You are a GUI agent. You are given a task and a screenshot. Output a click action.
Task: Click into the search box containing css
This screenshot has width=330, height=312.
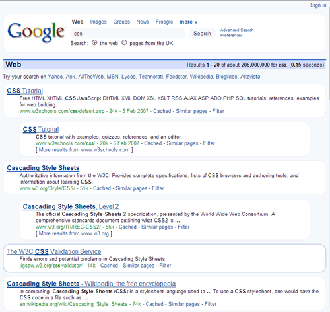[128, 34]
